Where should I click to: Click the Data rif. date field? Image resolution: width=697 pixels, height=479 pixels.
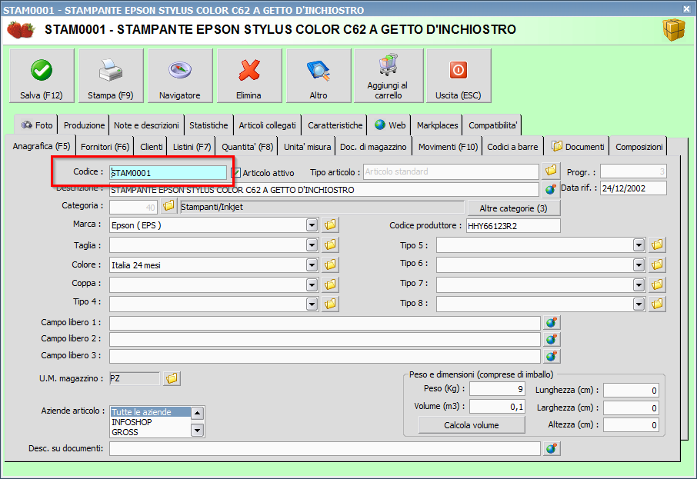coord(633,188)
